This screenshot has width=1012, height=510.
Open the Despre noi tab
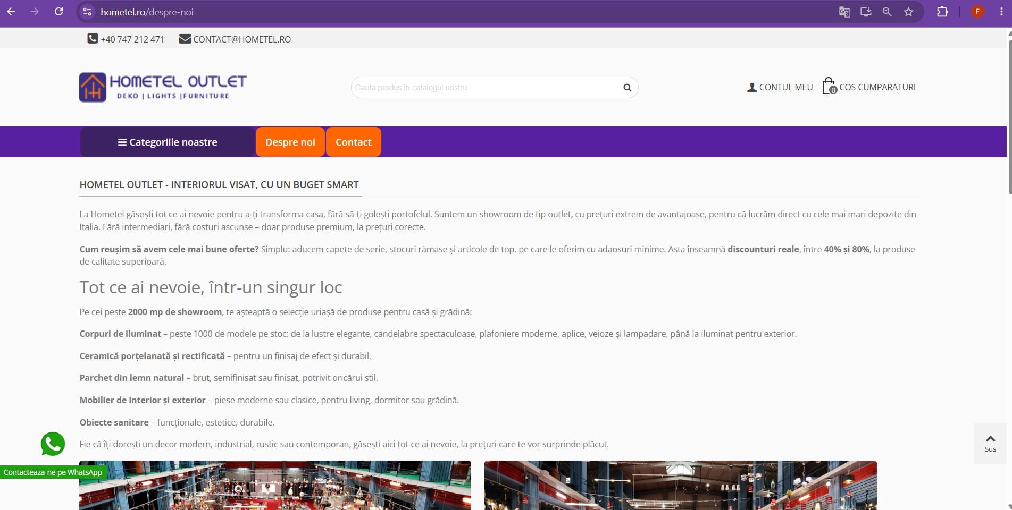tap(290, 142)
